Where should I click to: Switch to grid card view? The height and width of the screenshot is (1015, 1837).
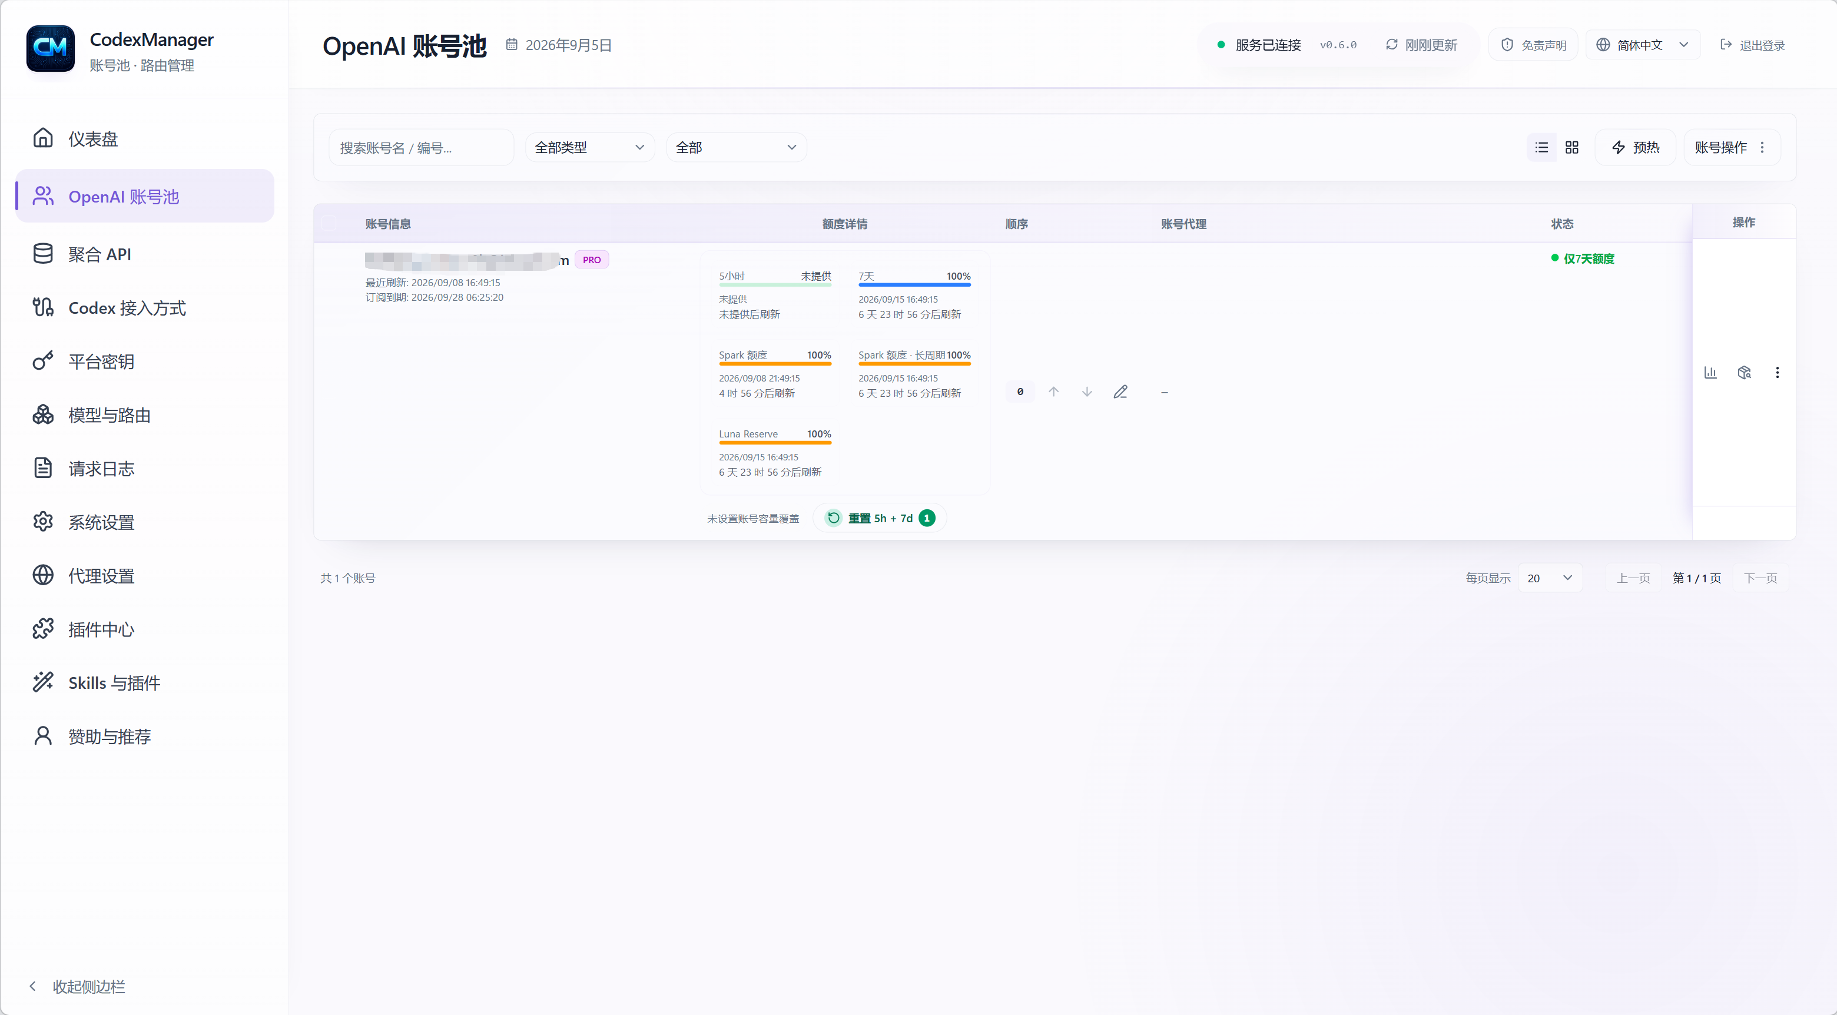coord(1571,147)
